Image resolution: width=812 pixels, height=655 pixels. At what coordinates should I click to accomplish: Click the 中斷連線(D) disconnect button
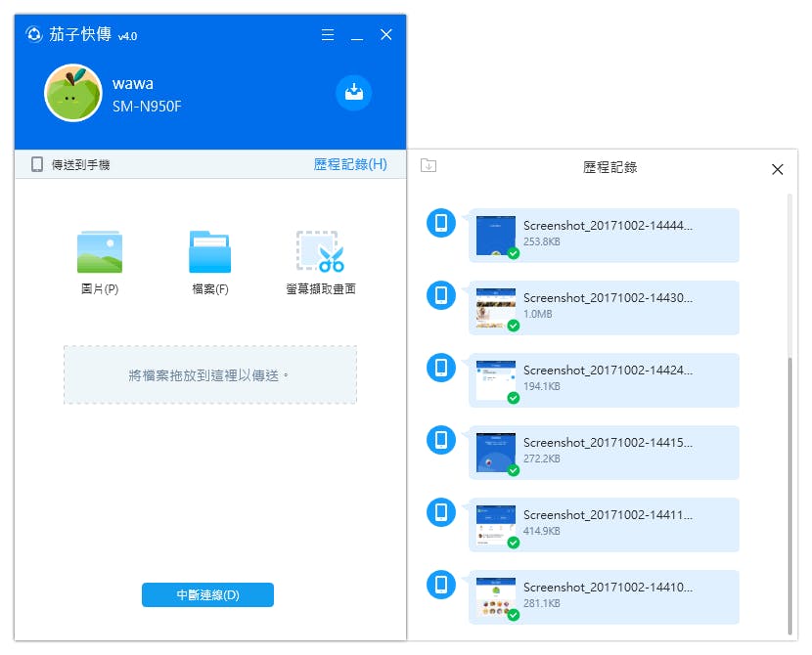coord(207,594)
